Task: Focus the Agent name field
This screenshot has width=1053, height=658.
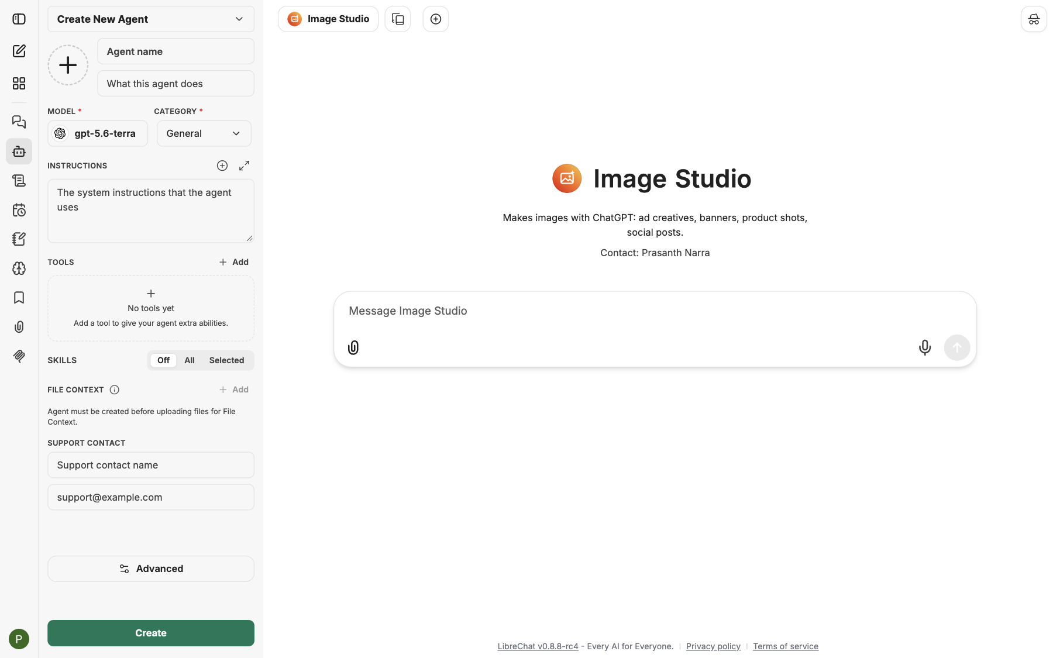Action: [175, 51]
